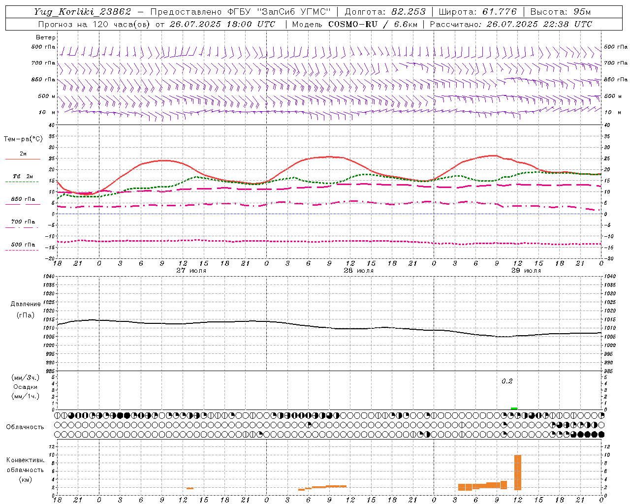The image size is (630, 504).
Task: Click the (гПа) unit under Давление
Action: tap(26, 315)
